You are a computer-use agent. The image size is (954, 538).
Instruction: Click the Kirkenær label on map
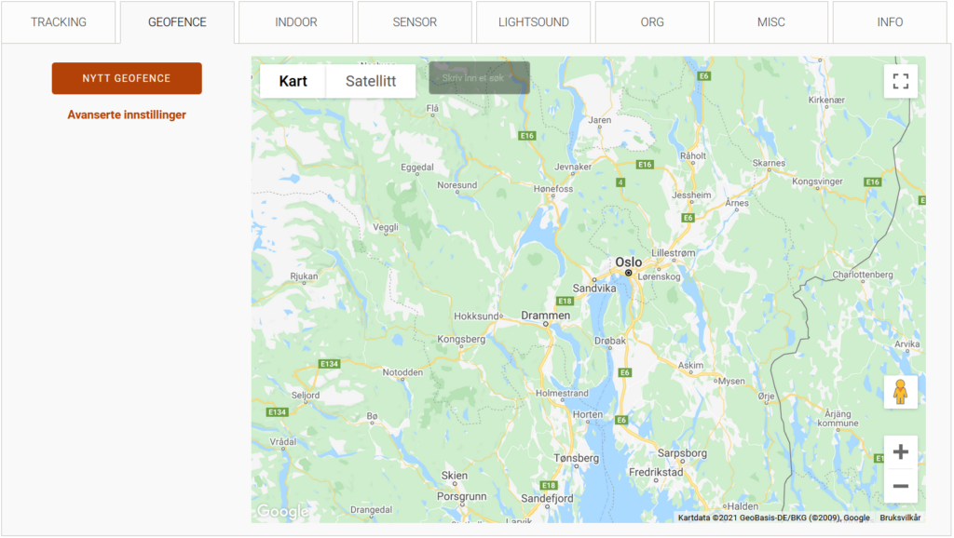(826, 100)
